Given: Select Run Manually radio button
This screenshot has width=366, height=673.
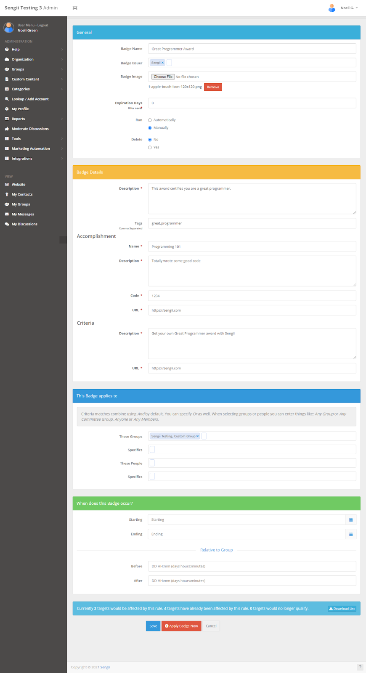Looking at the screenshot, I should [x=150, y=128].
